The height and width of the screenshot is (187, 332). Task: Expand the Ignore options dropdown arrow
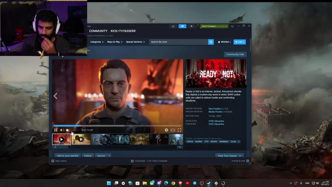tap(109, 156)
